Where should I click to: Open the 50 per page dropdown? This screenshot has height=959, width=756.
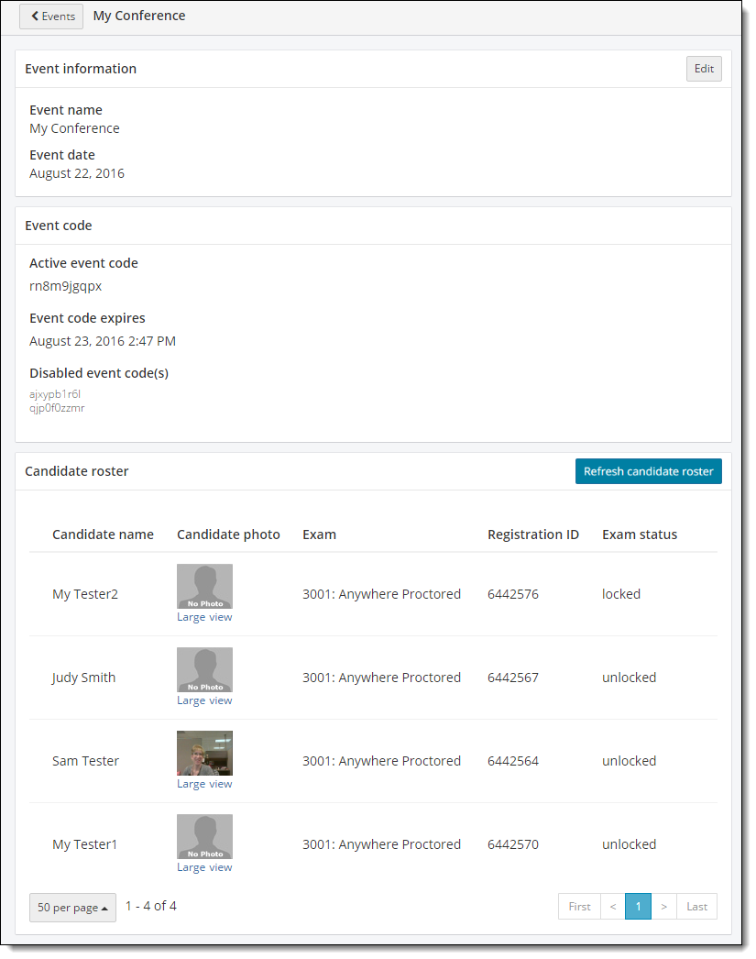72,907
